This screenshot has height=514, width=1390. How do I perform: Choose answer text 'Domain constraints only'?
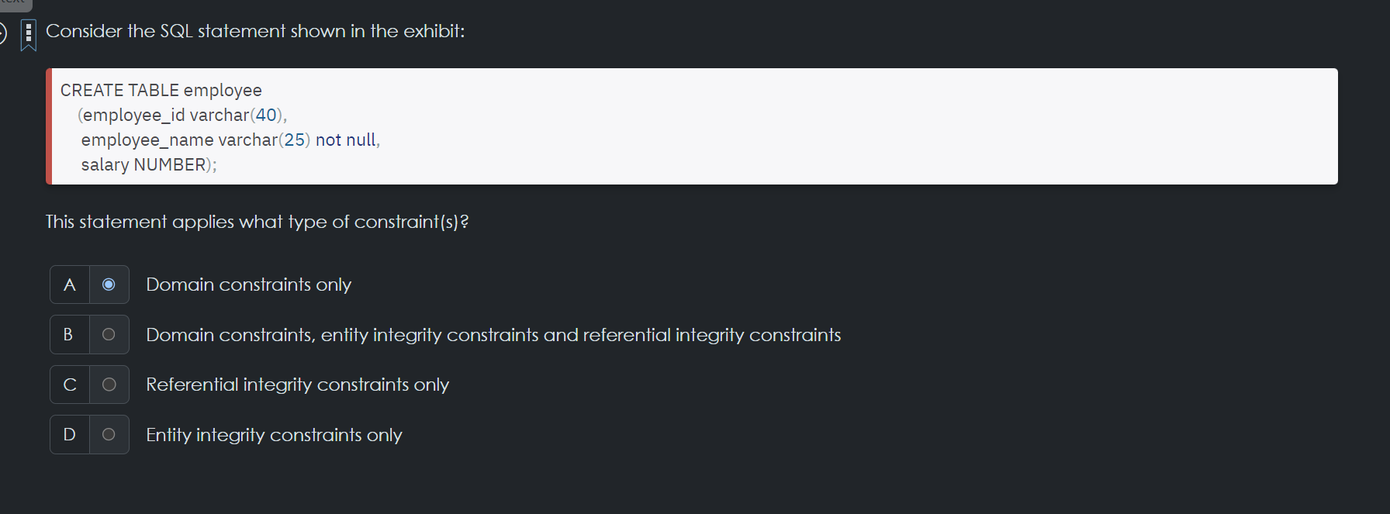tap(249, 285)
